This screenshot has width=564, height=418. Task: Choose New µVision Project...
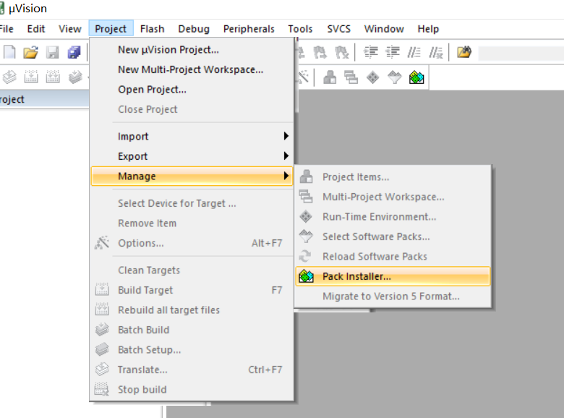tap(192, 50)
